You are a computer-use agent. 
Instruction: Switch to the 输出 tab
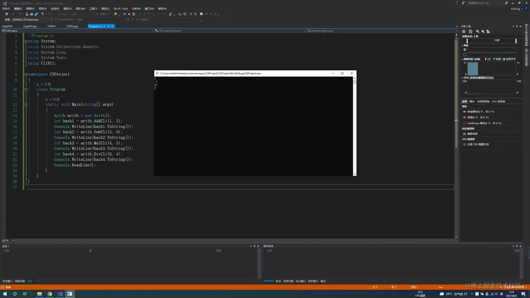[x=323, y=281]
